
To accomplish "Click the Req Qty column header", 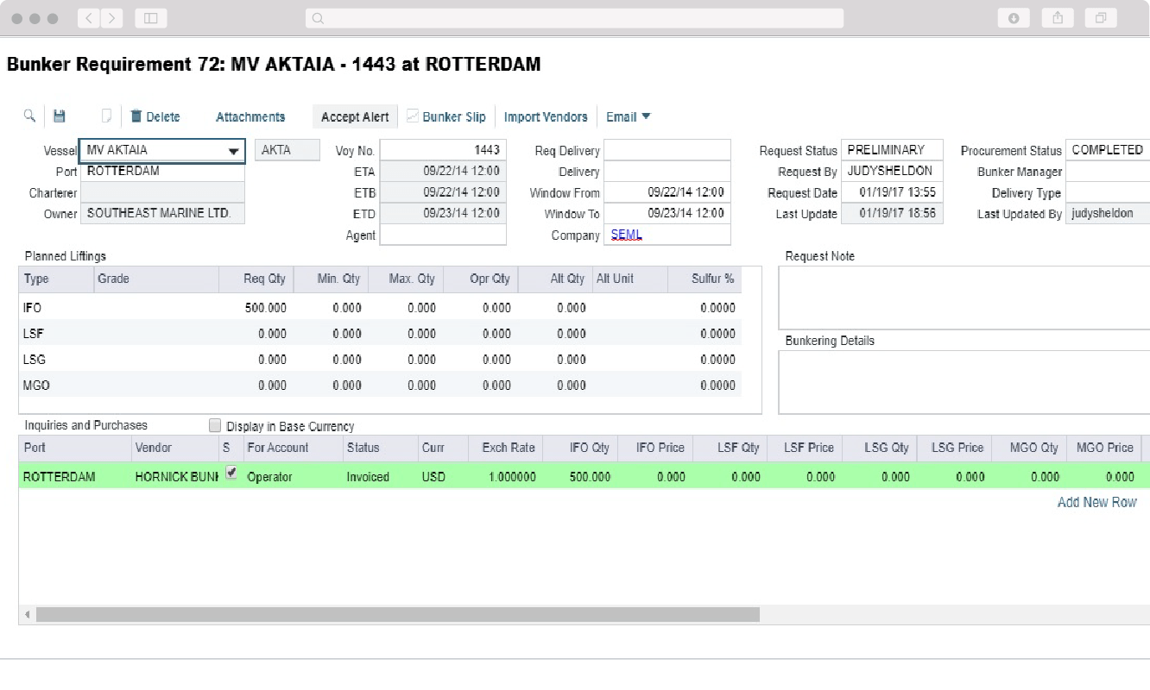I will tap(256, 279).
